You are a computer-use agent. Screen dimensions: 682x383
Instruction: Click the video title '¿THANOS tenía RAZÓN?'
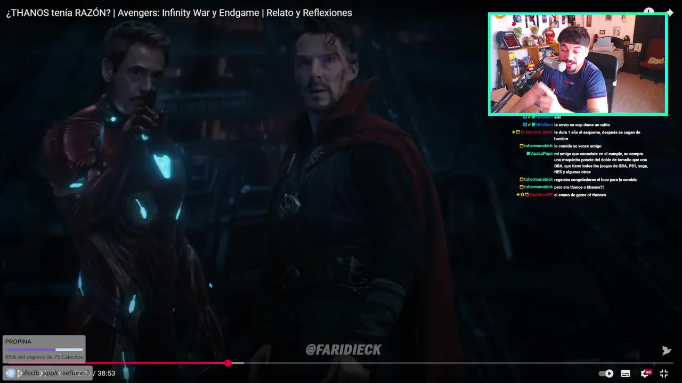[59, 13]
